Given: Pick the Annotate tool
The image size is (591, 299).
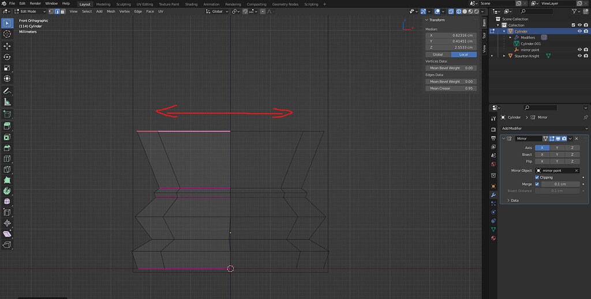Looking at the screenshot, I should 7,91.
